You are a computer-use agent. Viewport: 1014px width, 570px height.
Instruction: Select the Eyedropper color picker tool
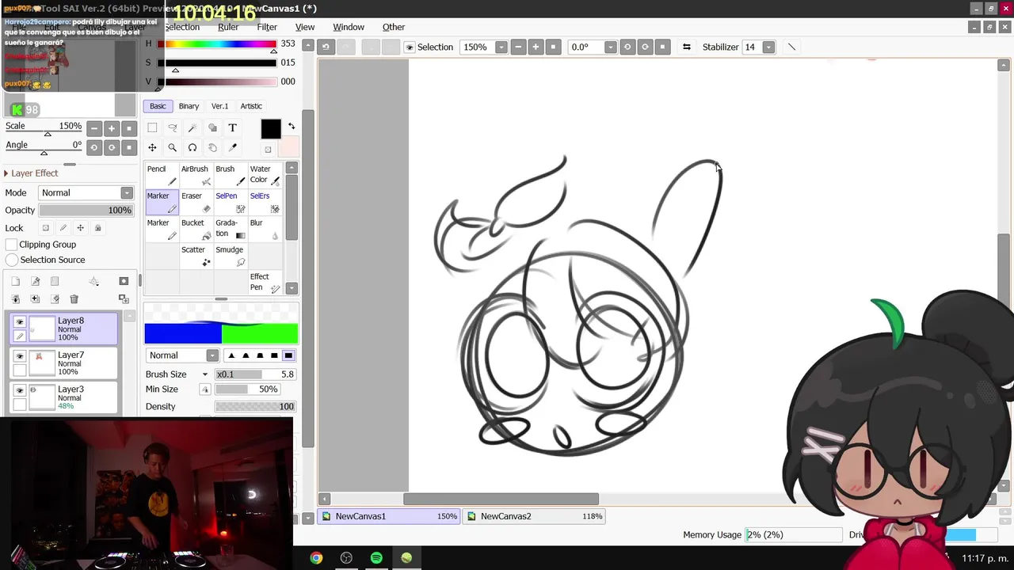232,147
